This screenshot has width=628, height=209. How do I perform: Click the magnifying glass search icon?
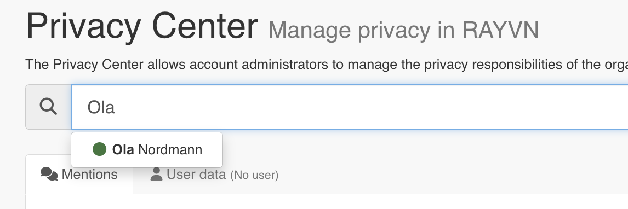[x=48, y=107]
